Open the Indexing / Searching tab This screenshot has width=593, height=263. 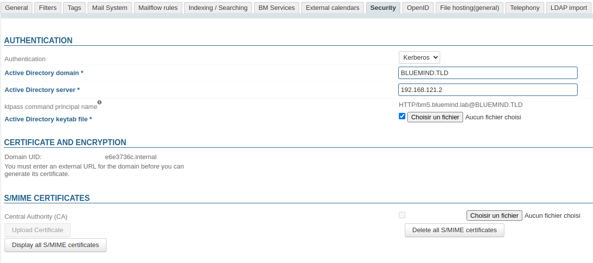218,8
